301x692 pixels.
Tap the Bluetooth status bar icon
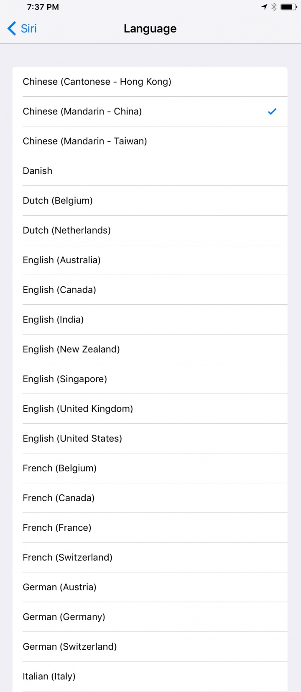(x=274, y=7)
